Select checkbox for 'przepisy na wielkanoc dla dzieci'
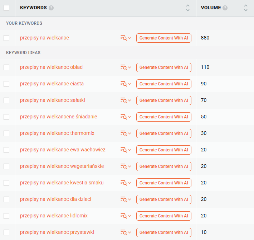The width and height of the screenshot is (254, 240). pyautogui.click(x=6, y=199)
